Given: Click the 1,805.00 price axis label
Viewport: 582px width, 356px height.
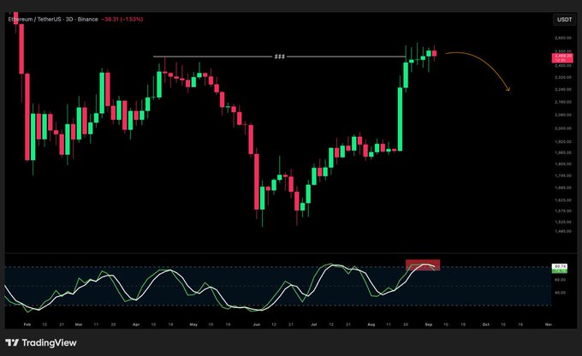Looking at the screenshot, I should click(x=563, y=163).
